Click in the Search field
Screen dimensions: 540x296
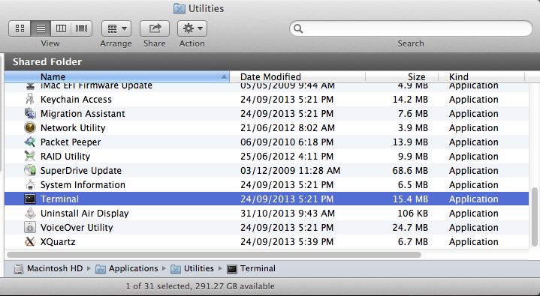[x=412, y=28]
